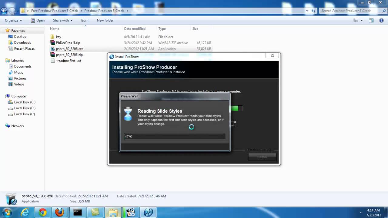Image resolution: width=388 pixels, height=218 pixels.
Task: Close the Install ProShow window
Action: click(x=272, y=55)
